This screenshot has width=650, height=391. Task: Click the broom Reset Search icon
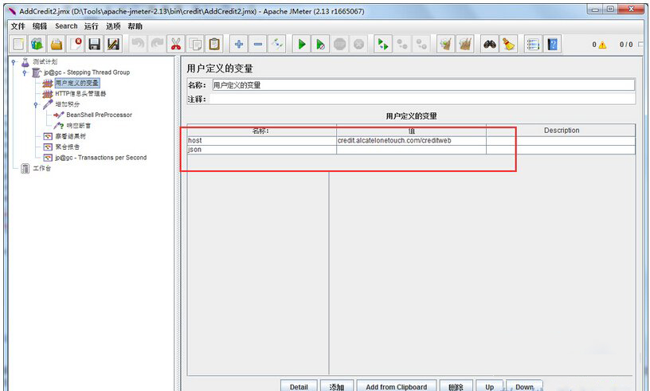[x=509, y=45]
